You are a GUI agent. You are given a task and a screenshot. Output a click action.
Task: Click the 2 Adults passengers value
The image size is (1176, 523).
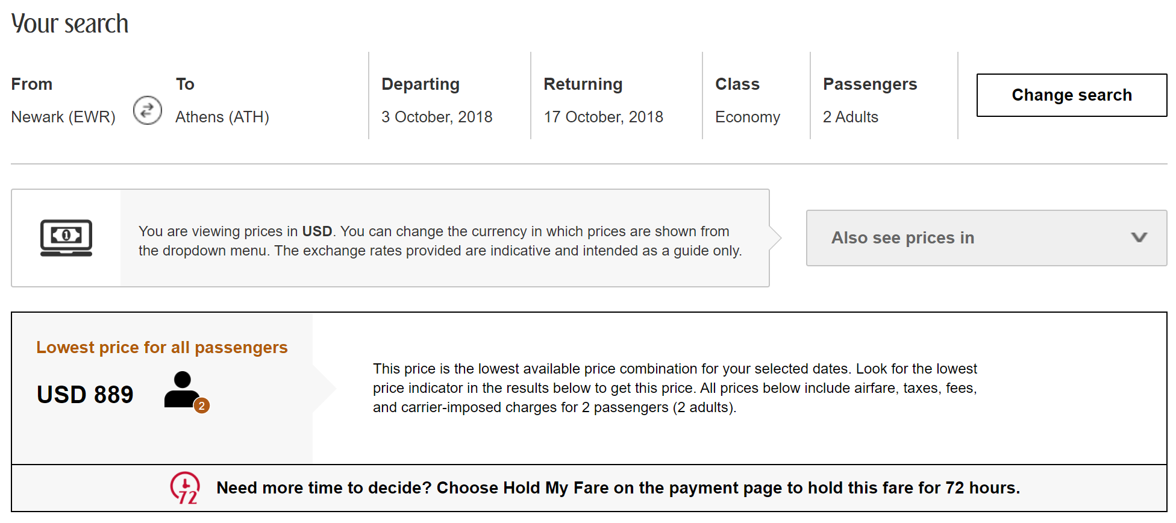tap(850, 117)
